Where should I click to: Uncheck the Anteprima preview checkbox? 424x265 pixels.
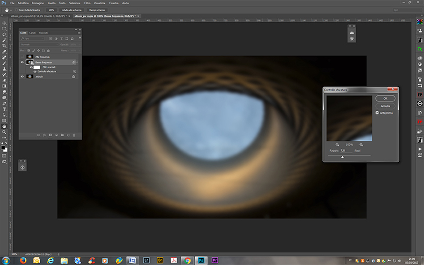tap(377, 113)
